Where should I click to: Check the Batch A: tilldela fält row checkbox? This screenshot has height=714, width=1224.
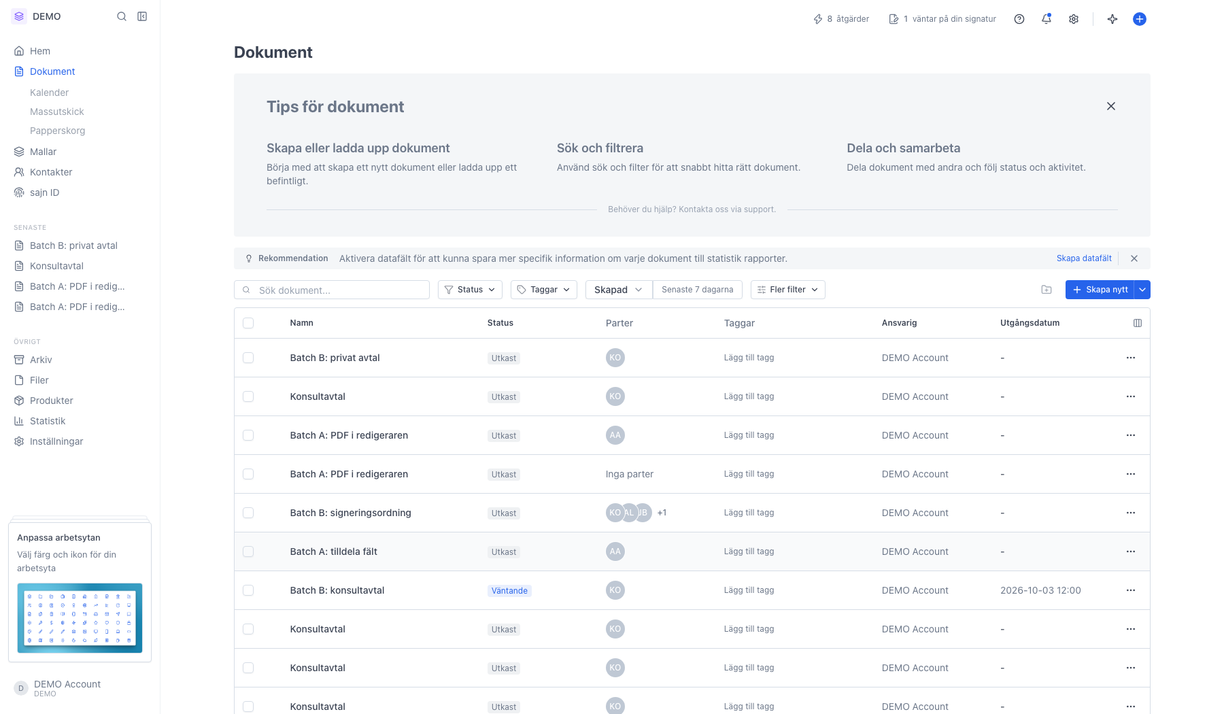pyautogui.click(x=248, y=551)
